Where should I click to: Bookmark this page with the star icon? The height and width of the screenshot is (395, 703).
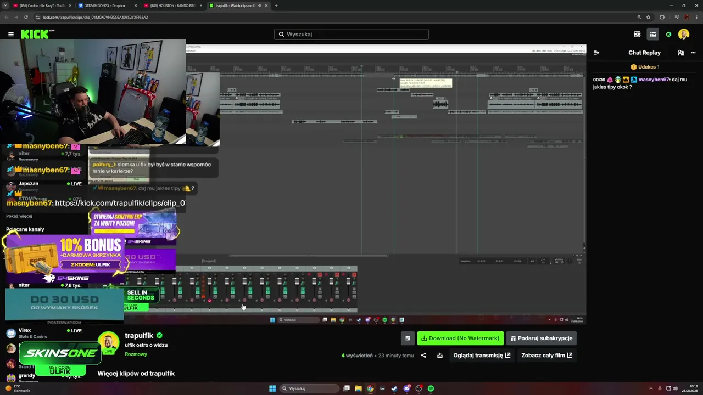[x=648, y=17]
